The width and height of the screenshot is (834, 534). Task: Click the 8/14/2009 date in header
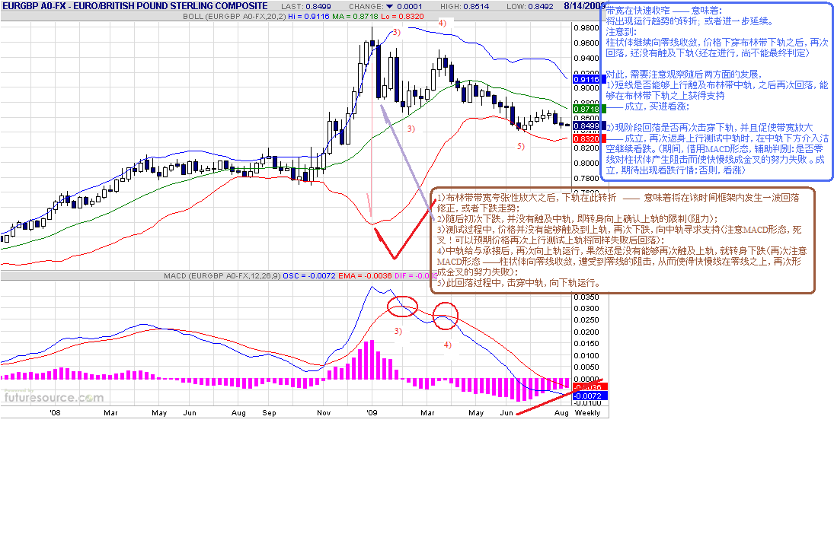click(x=584, y=6)
